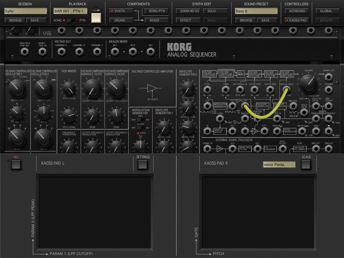Toggle the SYNTH component button
This screenshot has width=344, height=258.
tap(121, 11)
